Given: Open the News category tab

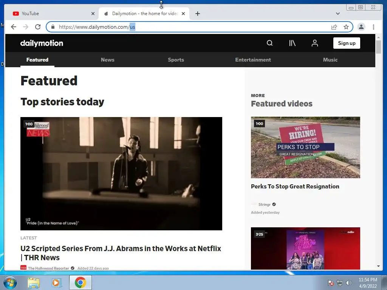Looking at the screenshot, I should (108, 60).
